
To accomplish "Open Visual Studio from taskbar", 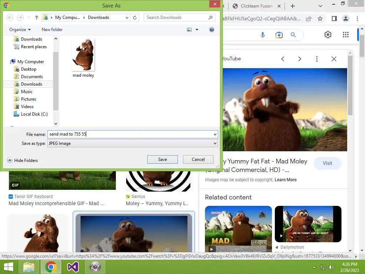I will coord(73,267).
